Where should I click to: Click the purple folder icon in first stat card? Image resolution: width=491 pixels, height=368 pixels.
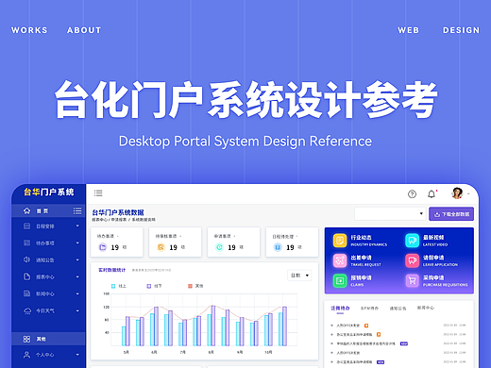click(x=103, y=247)
